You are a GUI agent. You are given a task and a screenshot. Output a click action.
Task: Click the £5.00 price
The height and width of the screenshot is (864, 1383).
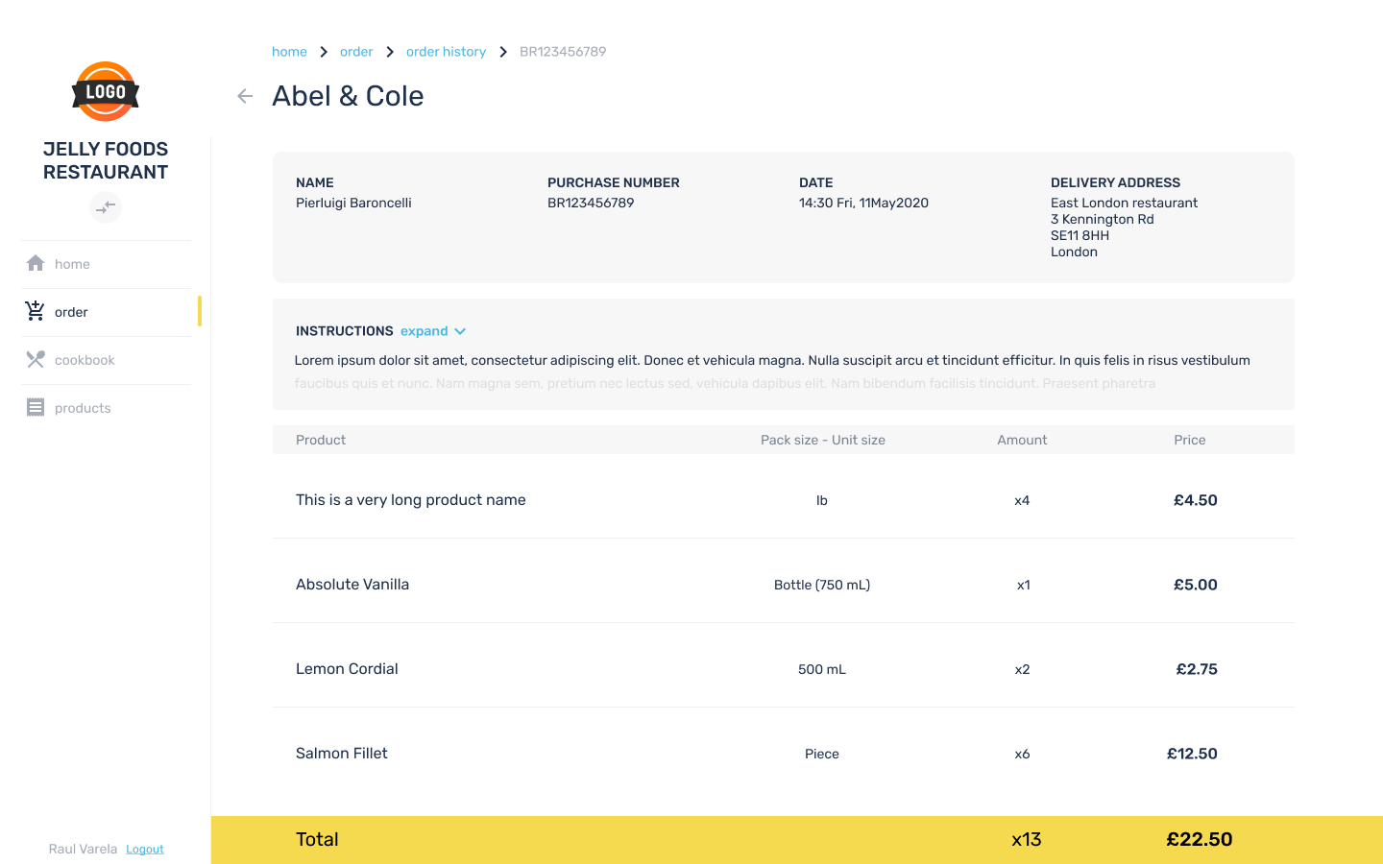(x=1196, y=585)
